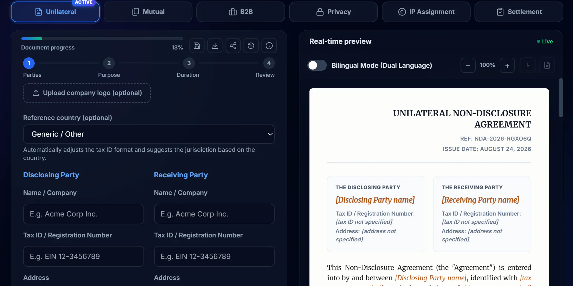Viewport: 573px width, 286px height.
Task: Click the ACTIVE badge above Unilateral
Action: (84, 2)
